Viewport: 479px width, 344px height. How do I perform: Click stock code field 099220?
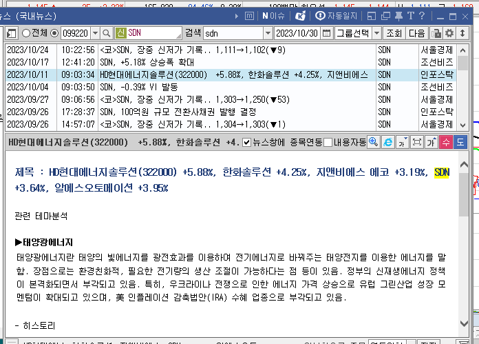[x=76, y=33]
